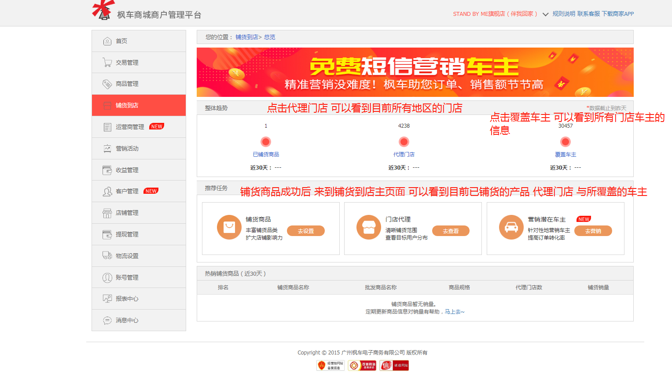Click the 提现管理 withdrawal icon
The image size is (672, 384).
pyautogui.click(x=107, y=234)
